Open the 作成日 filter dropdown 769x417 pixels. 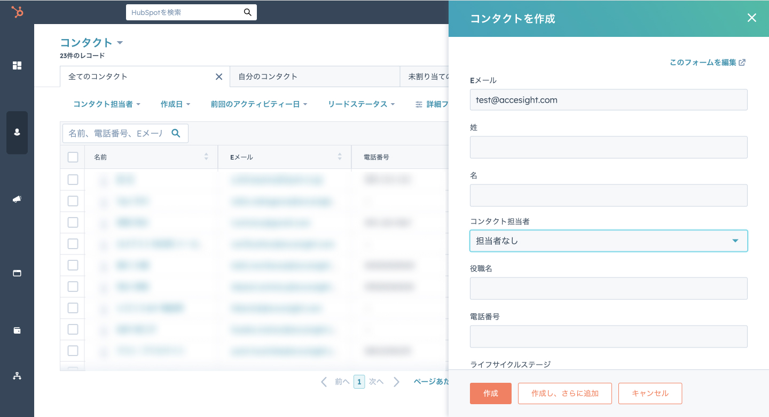[x=175, y=104]
